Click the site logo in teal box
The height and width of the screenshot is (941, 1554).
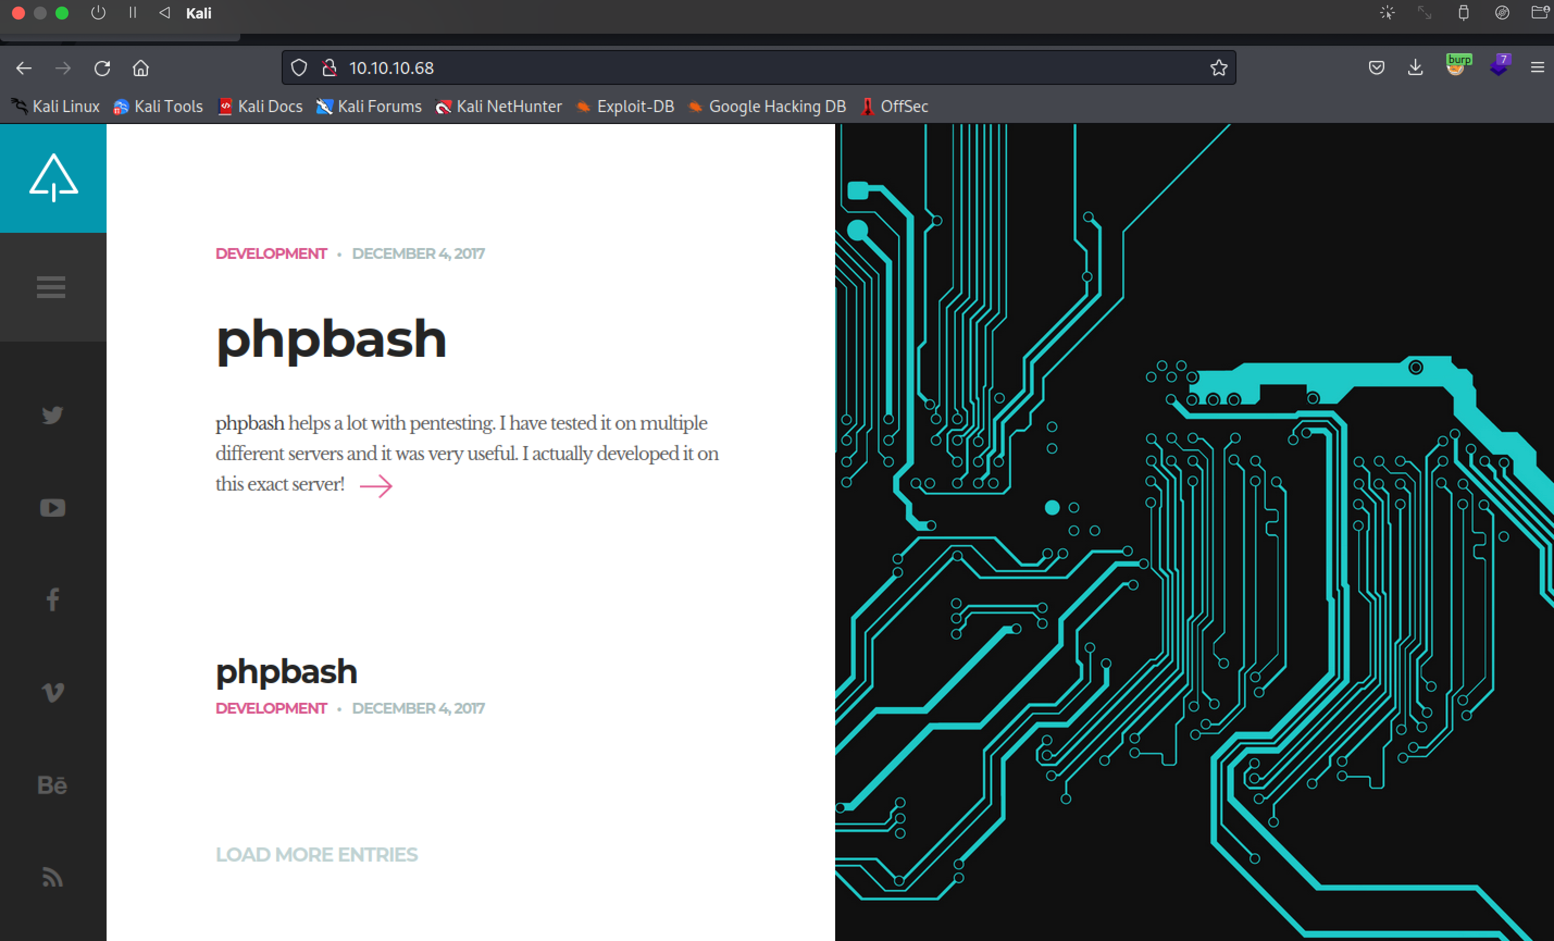pyautogui.click(x=54, y=178)
